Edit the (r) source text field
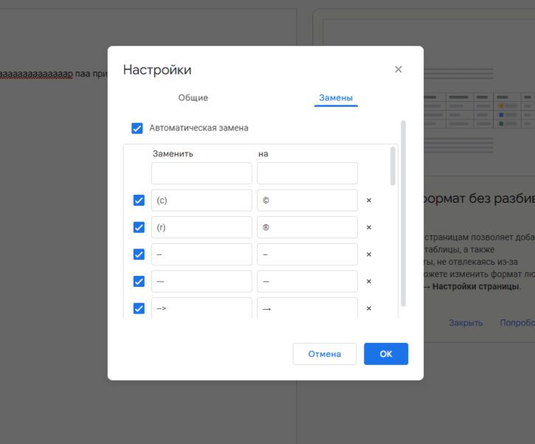 tap(201, 227)
